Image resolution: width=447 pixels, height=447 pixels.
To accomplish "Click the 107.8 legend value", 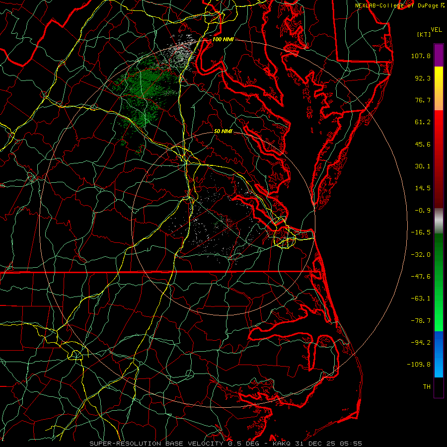I will pos(421,56).
